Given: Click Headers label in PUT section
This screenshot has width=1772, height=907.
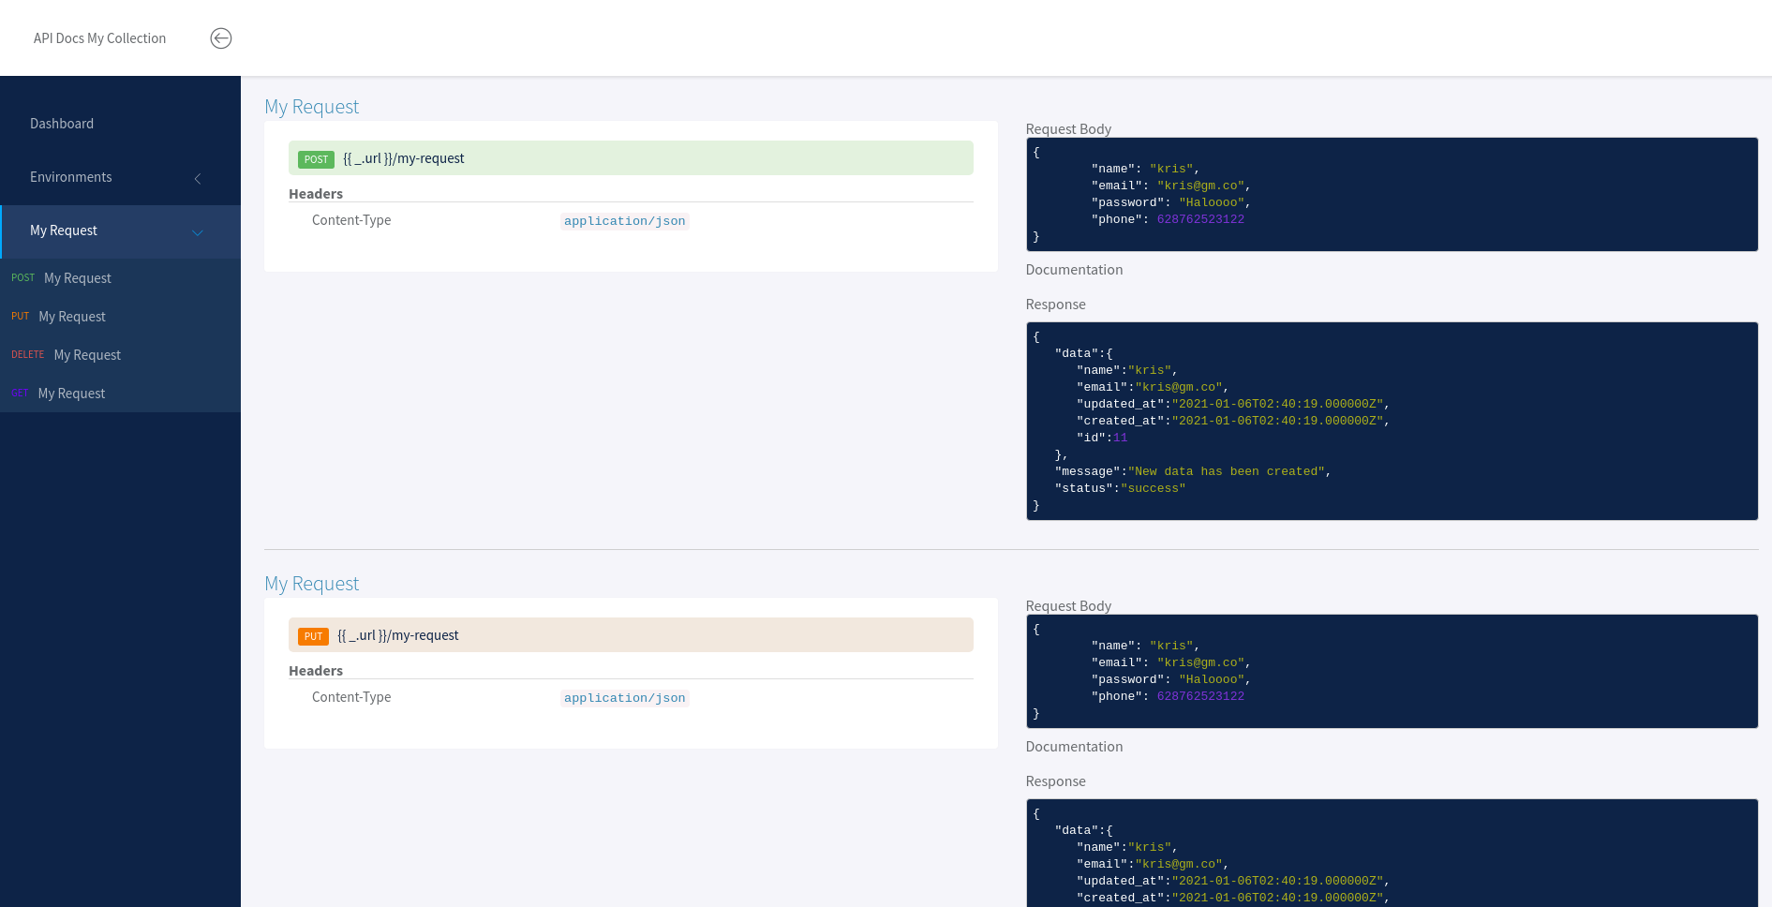Looking at the screenshot, I should (x=316, y=671).
